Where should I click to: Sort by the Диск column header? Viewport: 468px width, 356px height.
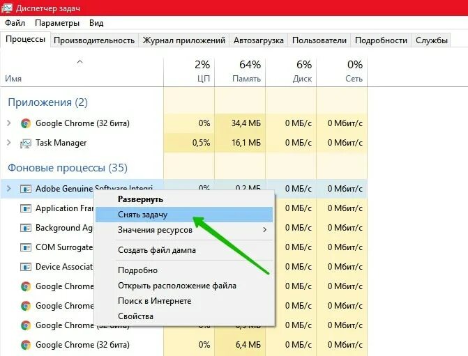(x=302, y=79)
